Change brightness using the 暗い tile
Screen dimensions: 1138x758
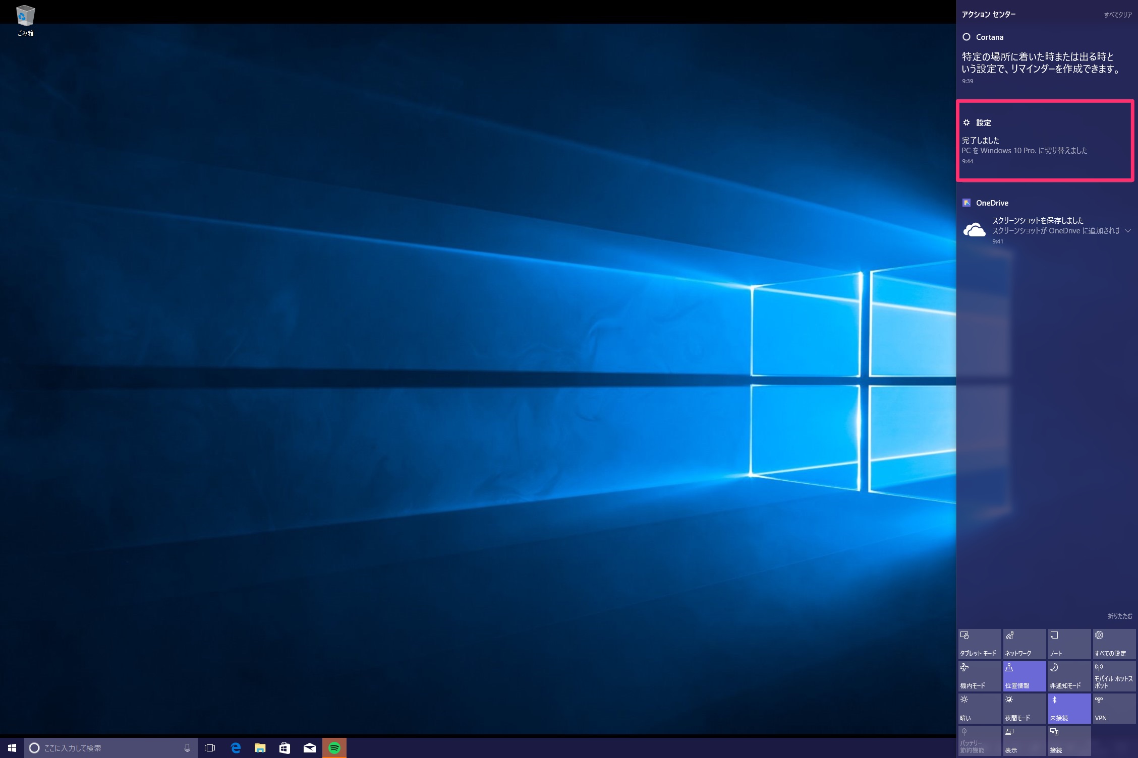click(x=980, y=708)
